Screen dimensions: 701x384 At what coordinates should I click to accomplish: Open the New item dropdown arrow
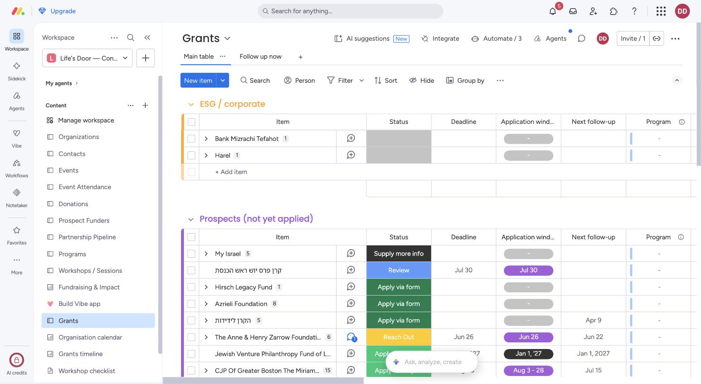(x=223, y=80)
